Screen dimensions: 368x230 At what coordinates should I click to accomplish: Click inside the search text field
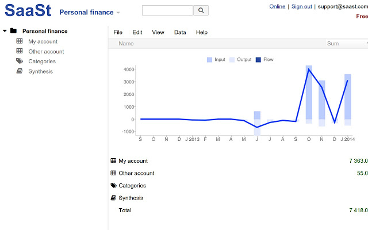pyautogui.click(x=167, y=10)
